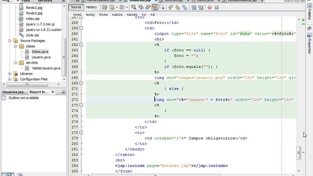The image size is (313, 176).
Task: Select Usuarios.jsp Navigator tab
Action: click(15, 92)
